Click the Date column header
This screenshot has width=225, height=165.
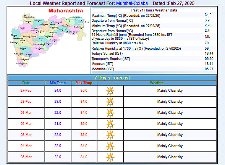pyautogui.click(x=26, y=83)
